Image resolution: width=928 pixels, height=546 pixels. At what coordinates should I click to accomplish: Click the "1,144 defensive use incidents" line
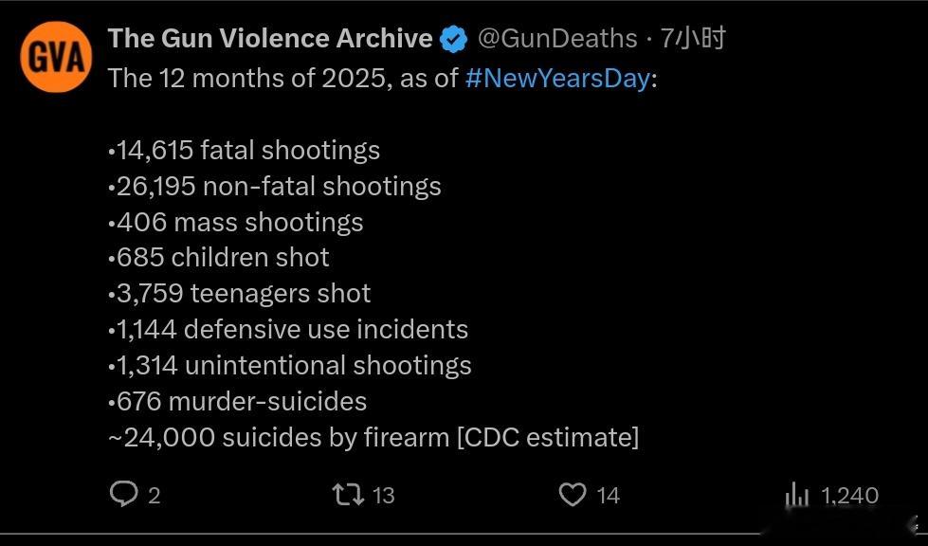[288, 329]
